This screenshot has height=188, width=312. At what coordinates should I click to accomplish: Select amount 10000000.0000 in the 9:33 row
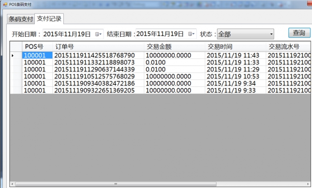point(168,90)
